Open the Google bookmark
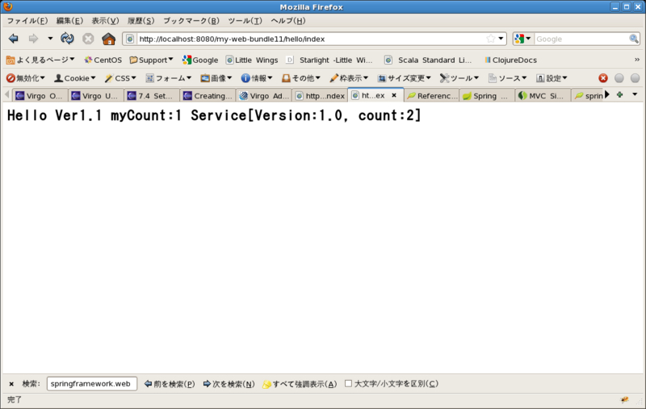This screenshot has width=646, height=409. (200, 60)
